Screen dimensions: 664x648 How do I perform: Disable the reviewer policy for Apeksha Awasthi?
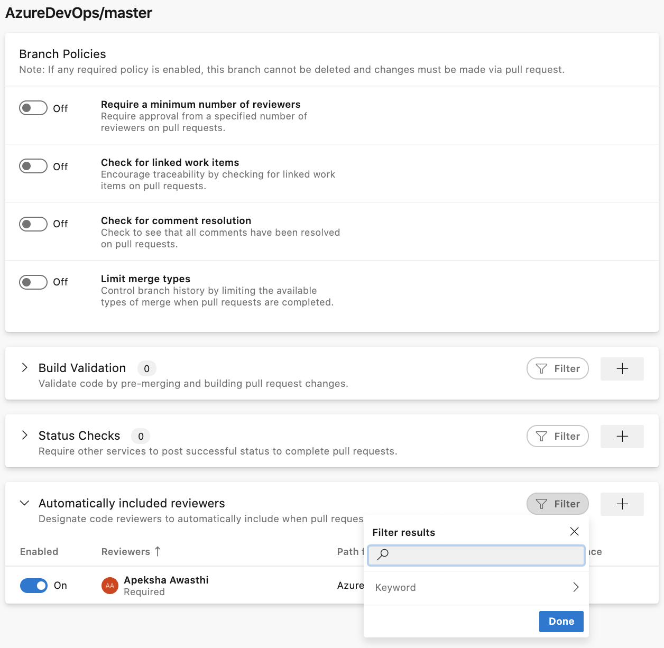click(33, 586)
